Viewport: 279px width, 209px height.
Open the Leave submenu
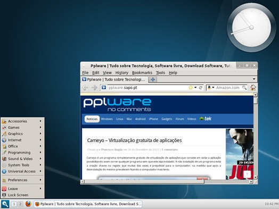22,189
